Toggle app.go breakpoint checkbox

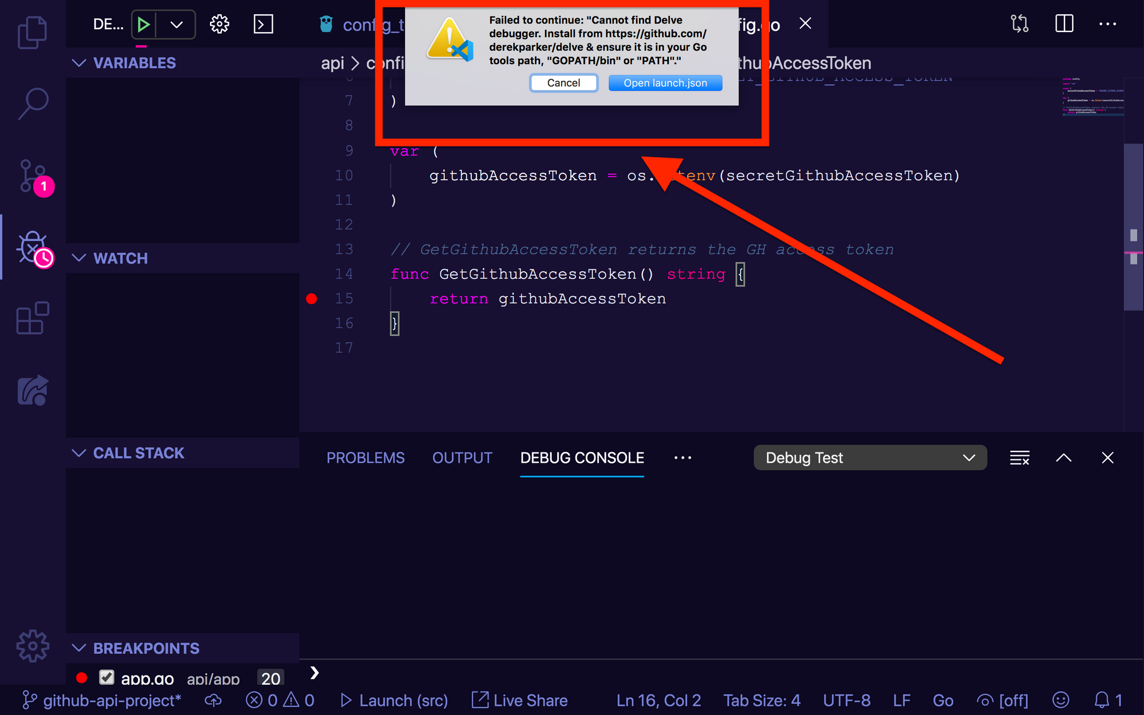click(106, 678)
